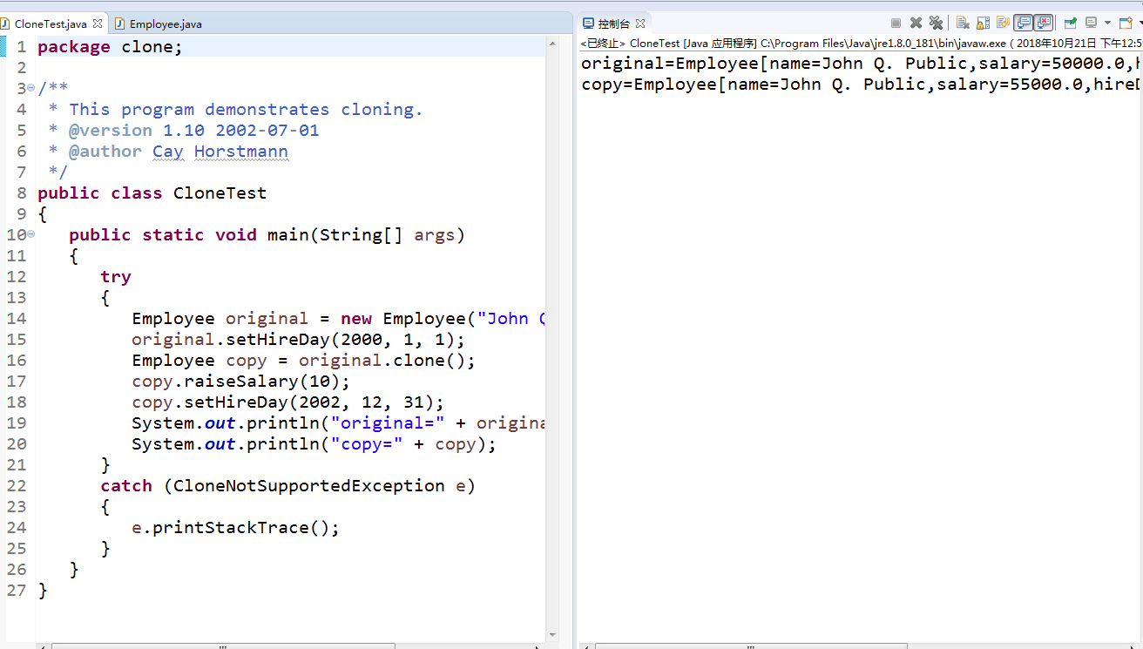1143x649 pixels.
Task: Toggle Word Wrap in the console
Action: tap(1003, 23)
